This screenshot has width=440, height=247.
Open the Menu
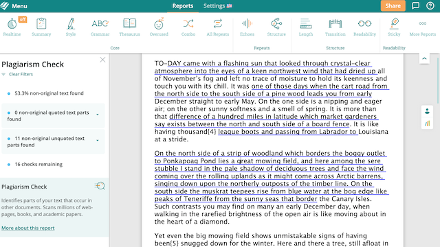point(19,6)
